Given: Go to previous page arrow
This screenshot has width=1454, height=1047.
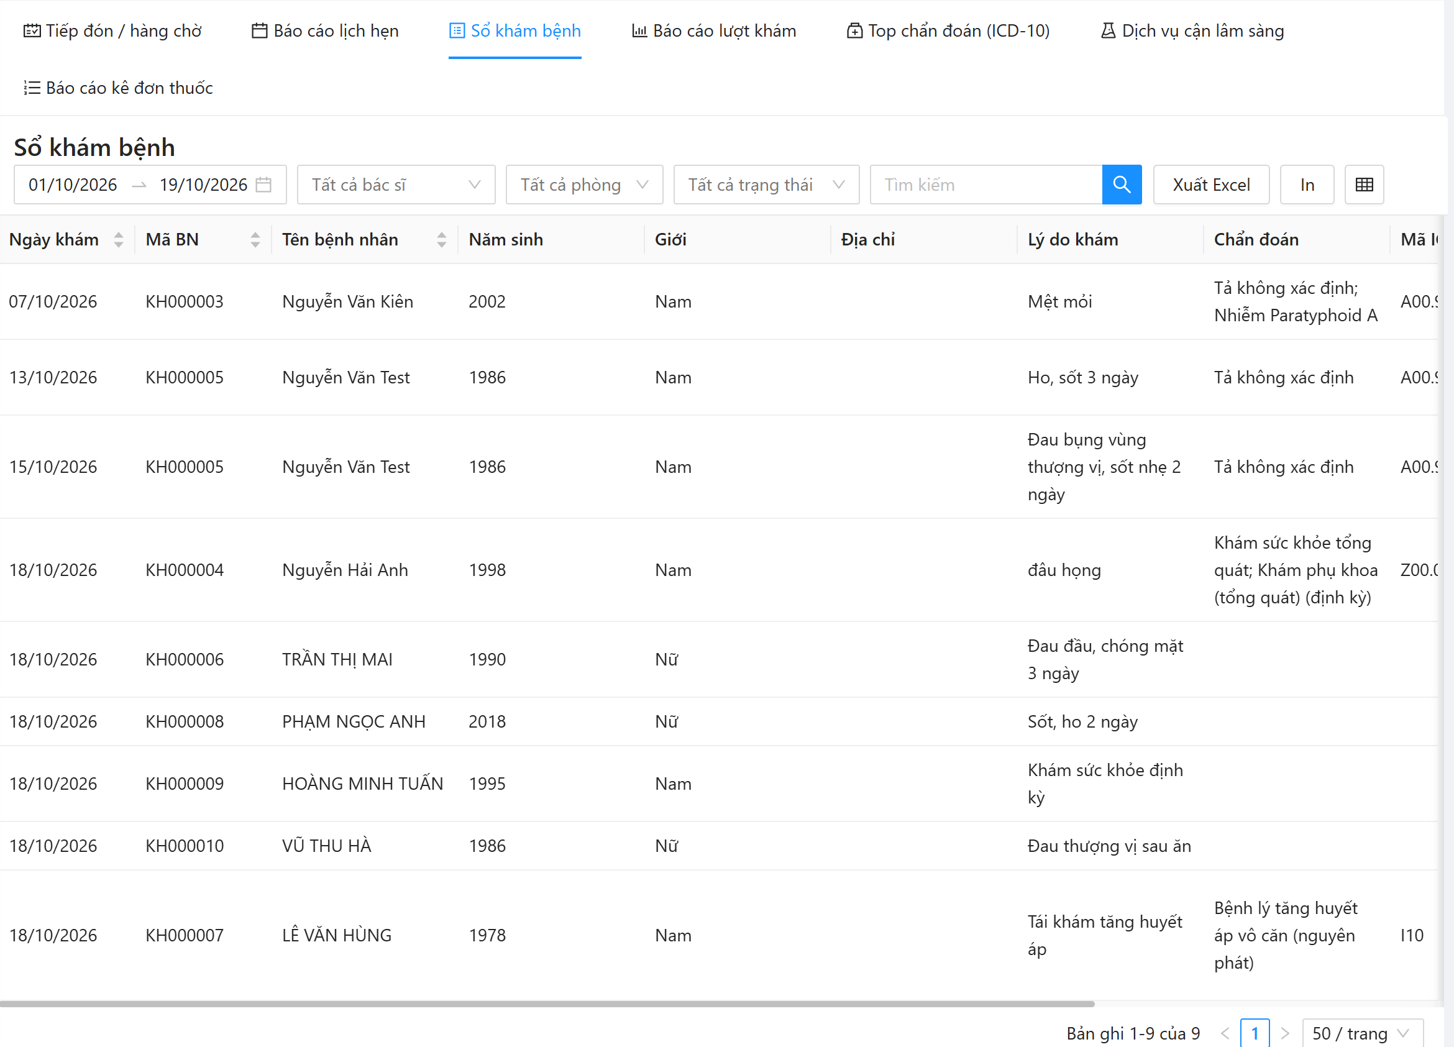Looking at the screenshot, I should tap(1225, 1033).
